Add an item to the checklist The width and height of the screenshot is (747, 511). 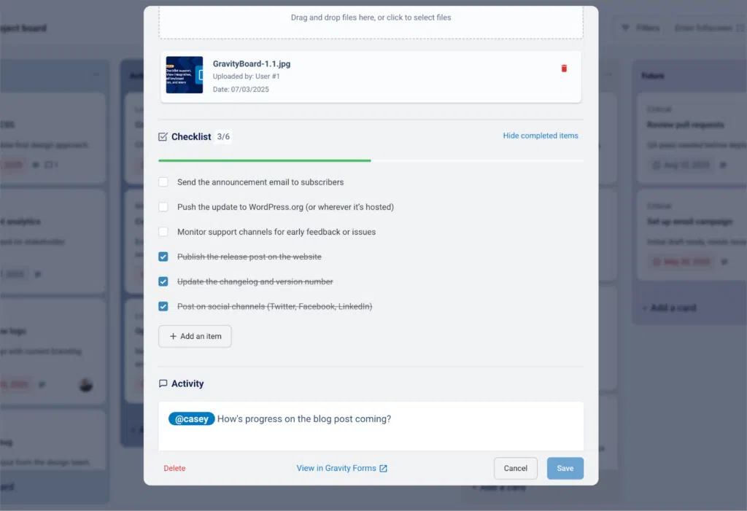[195, 336]
